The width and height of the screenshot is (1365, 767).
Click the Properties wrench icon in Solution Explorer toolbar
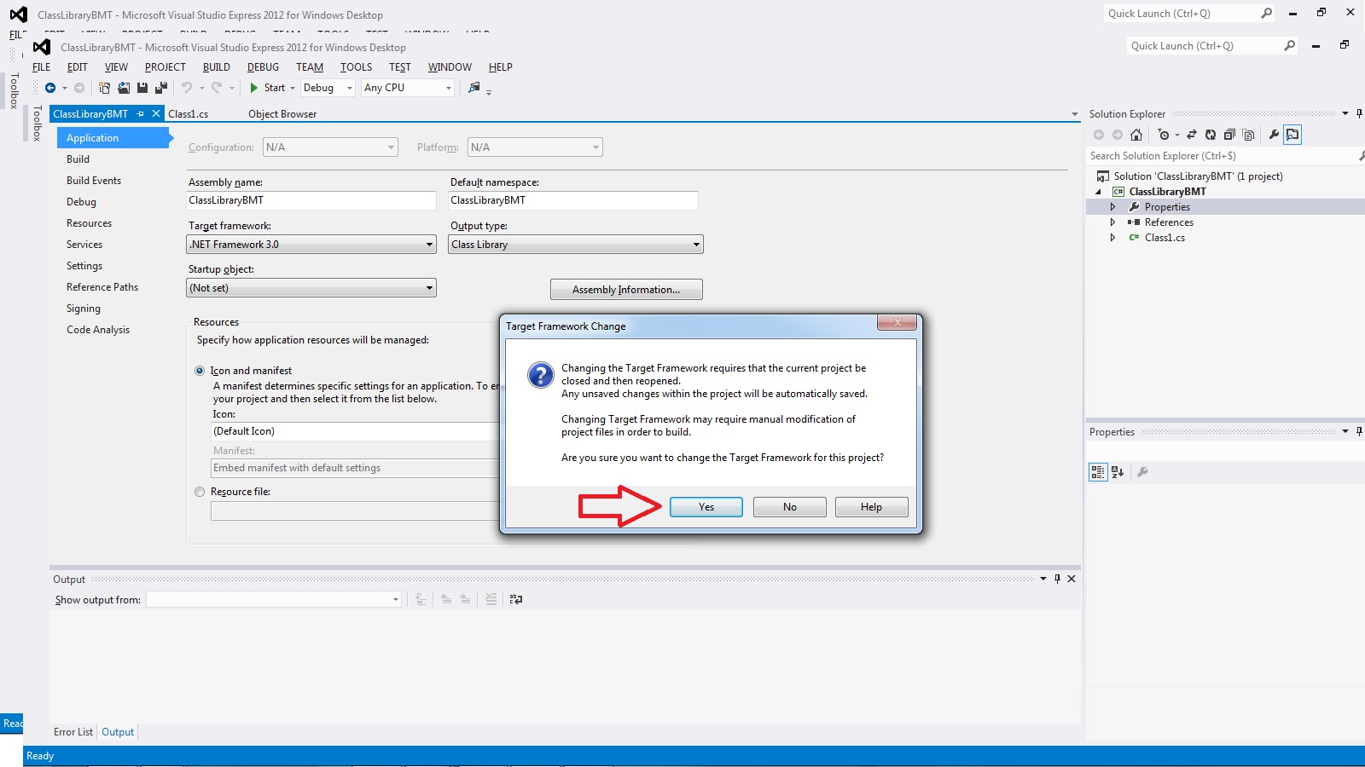pos(1274,135)
